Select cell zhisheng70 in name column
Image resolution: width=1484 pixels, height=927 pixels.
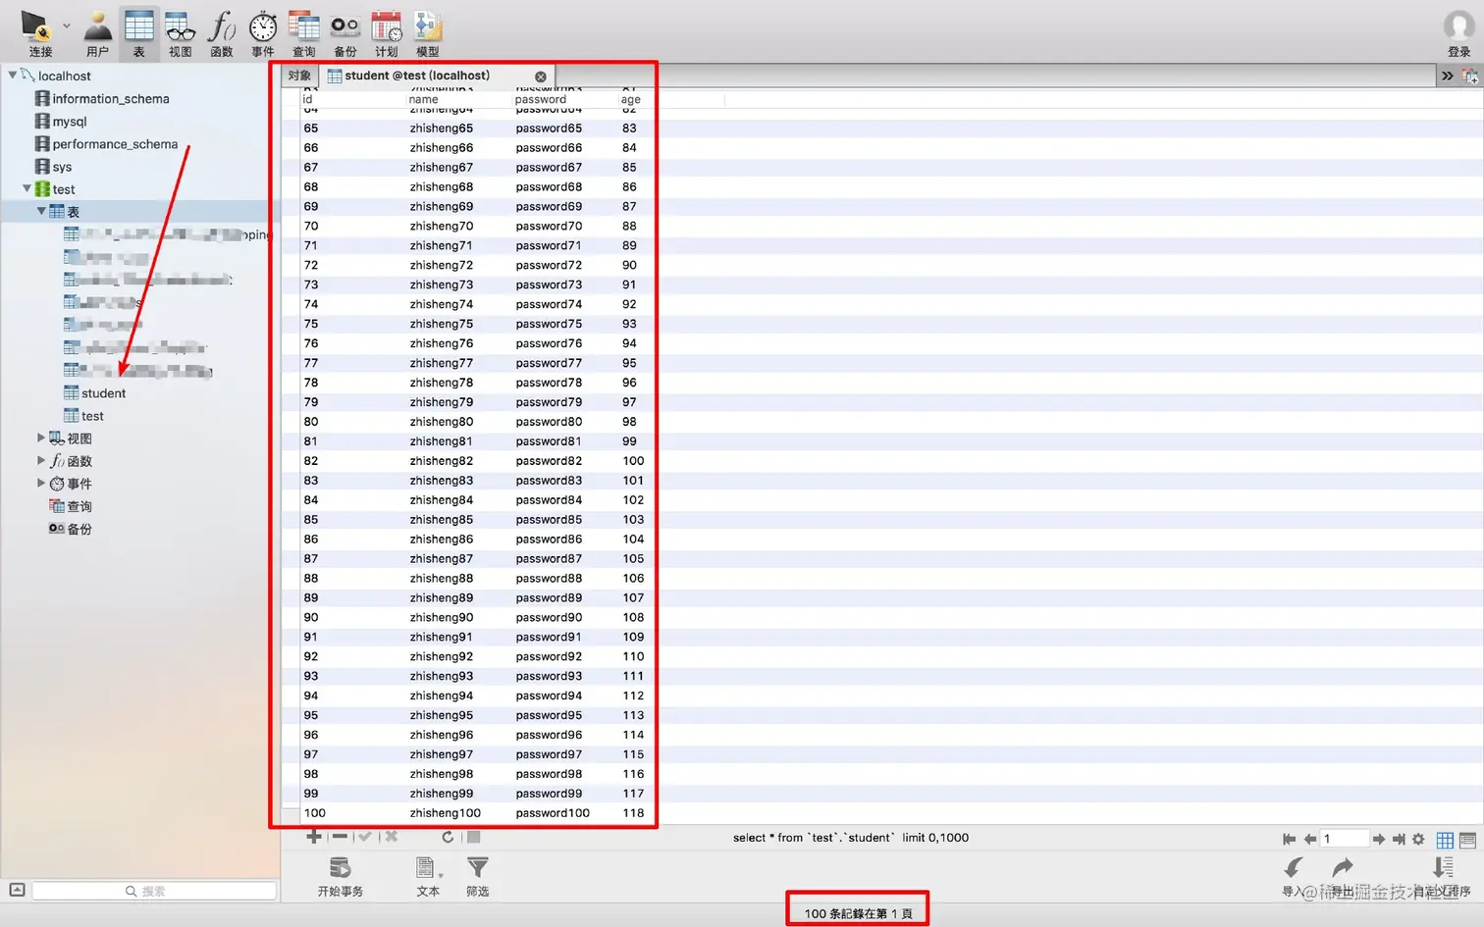click(442, 226)
